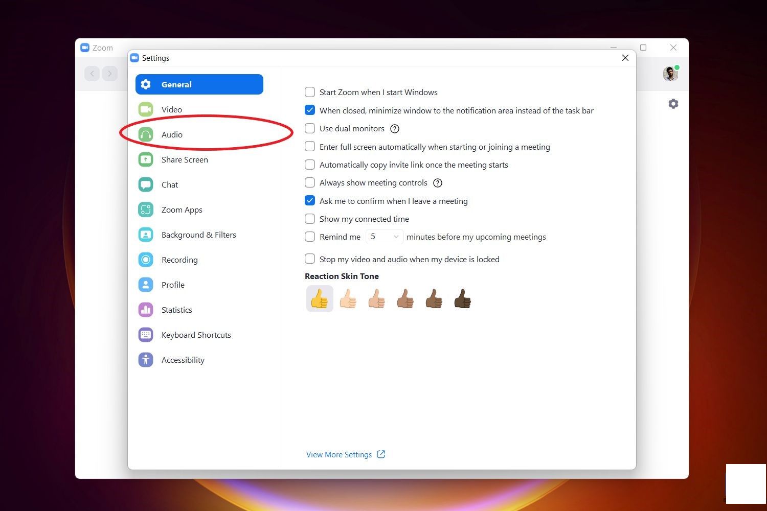This screenshot has height=511, width=767.
Task: Close the Zoom main window
Action: pyautogui.click(x=673, y=48)
